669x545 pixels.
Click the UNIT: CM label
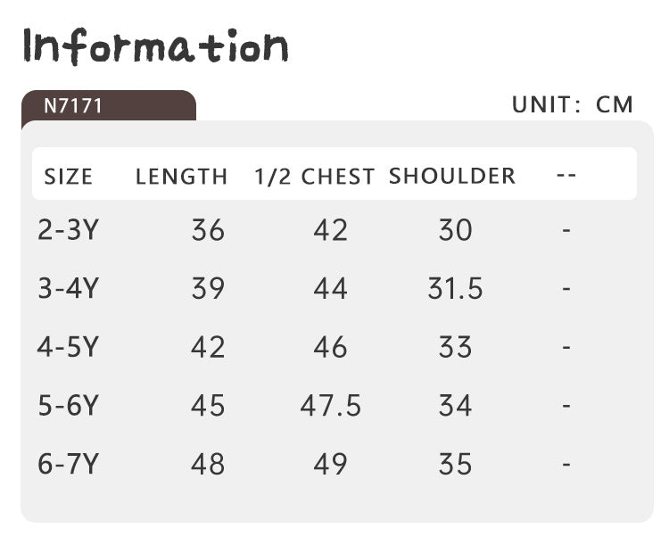(x=572, y=104)
